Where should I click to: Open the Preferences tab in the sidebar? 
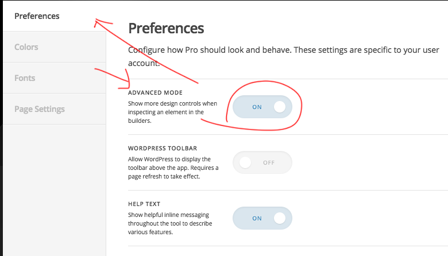(55, 16)
